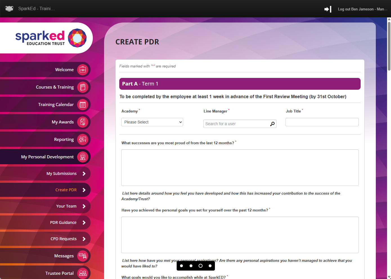Viewport: 391px width, 279px height.
Task: Open Courses & Training book icon
Action: click(x=83, y=87)
